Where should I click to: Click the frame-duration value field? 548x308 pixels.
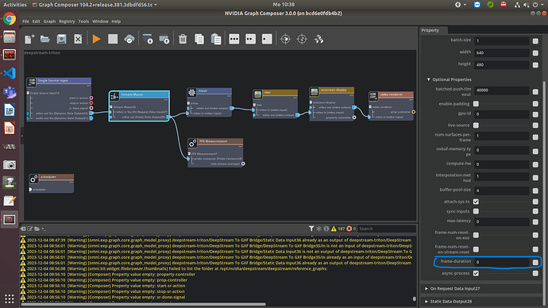[501, 262]
